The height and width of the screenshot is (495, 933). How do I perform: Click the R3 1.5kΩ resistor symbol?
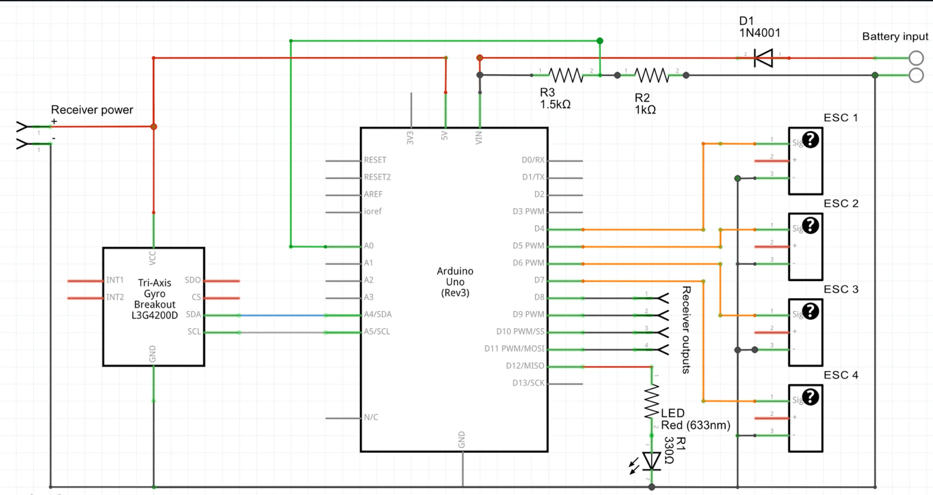pos(566,75)
